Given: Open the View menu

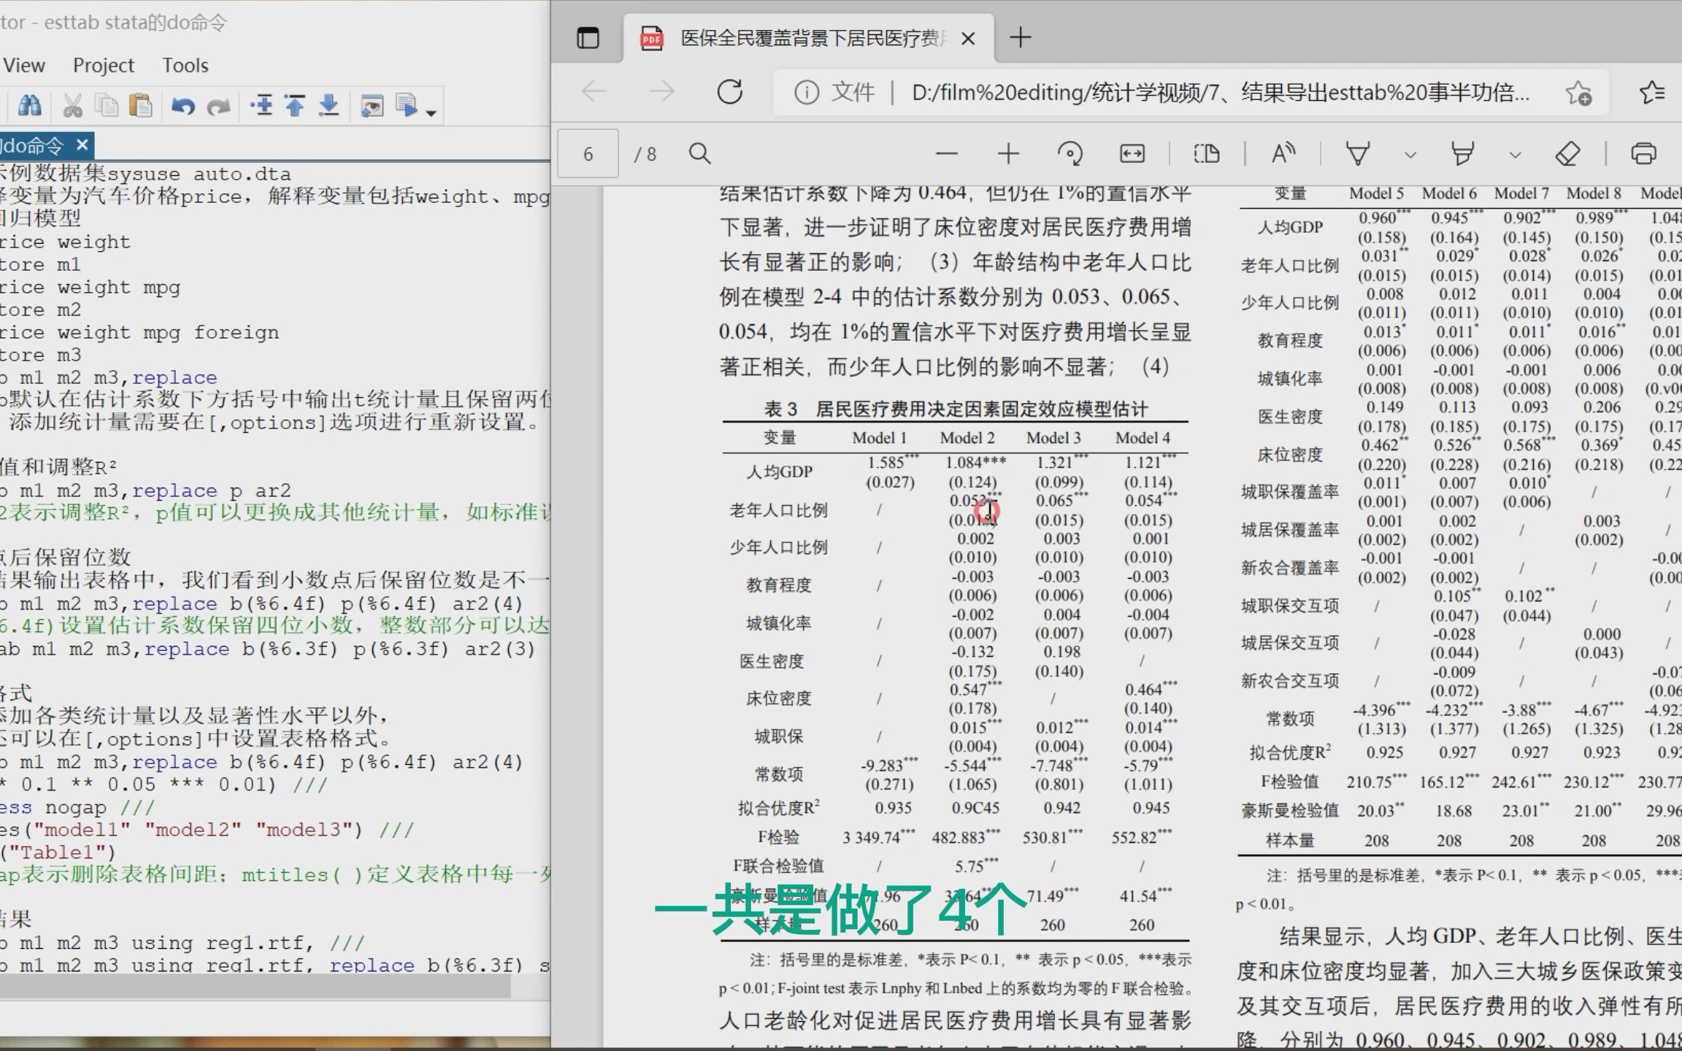Looking at the screenshot, I should (24, 66).
